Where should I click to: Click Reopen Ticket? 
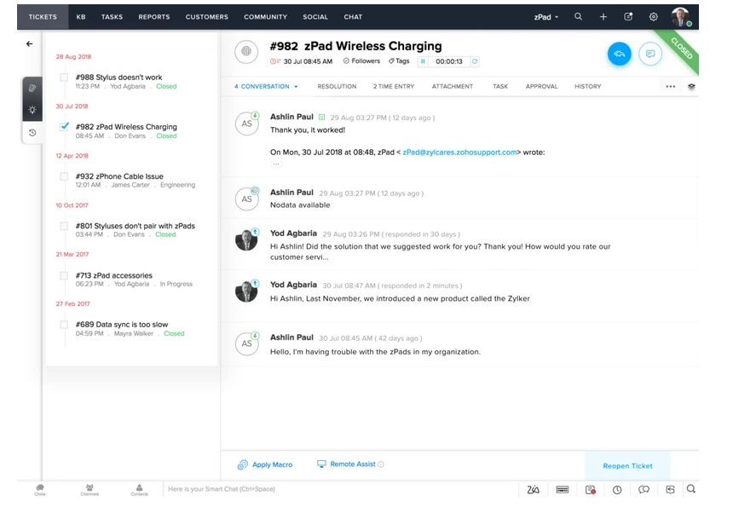coord(627,466)
